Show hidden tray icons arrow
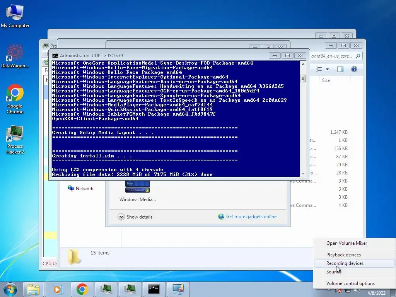Viewport: 396px width, 297px height. pos(329,290)
